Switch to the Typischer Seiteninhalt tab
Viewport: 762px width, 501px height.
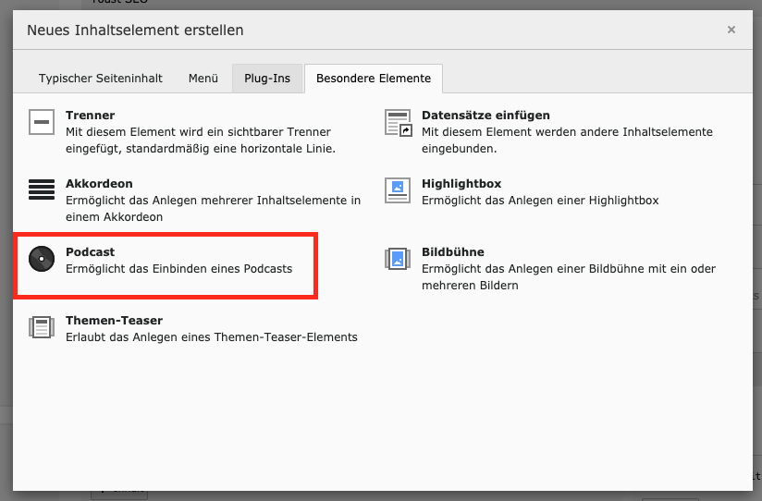click(101, 79)
